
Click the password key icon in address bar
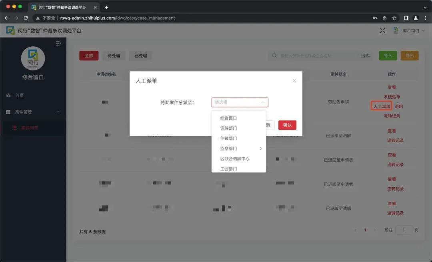point(375,18)
